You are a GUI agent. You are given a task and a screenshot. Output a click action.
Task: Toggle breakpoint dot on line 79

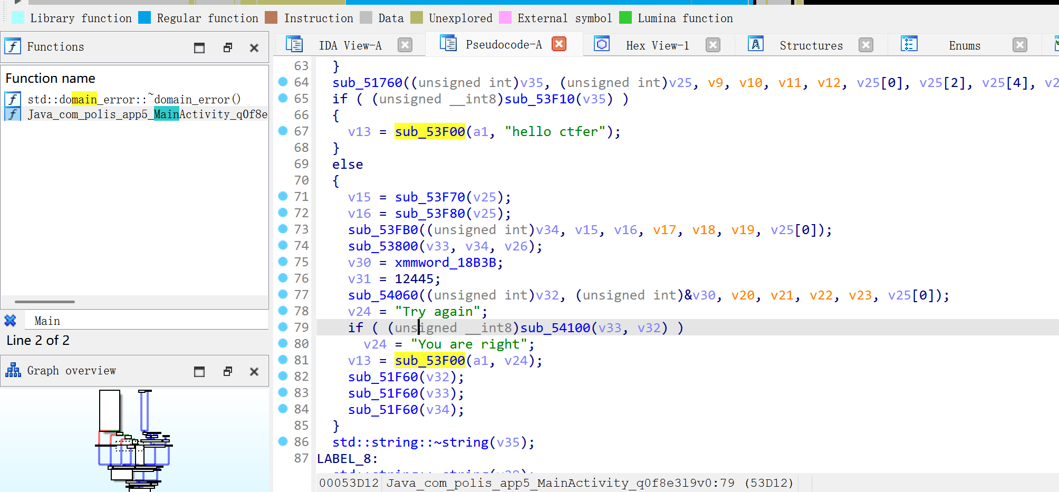(x=283, y=327)
